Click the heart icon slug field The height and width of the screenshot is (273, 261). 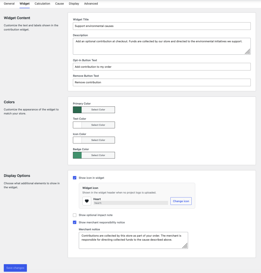pyautogui.click(x=131, y=203)
